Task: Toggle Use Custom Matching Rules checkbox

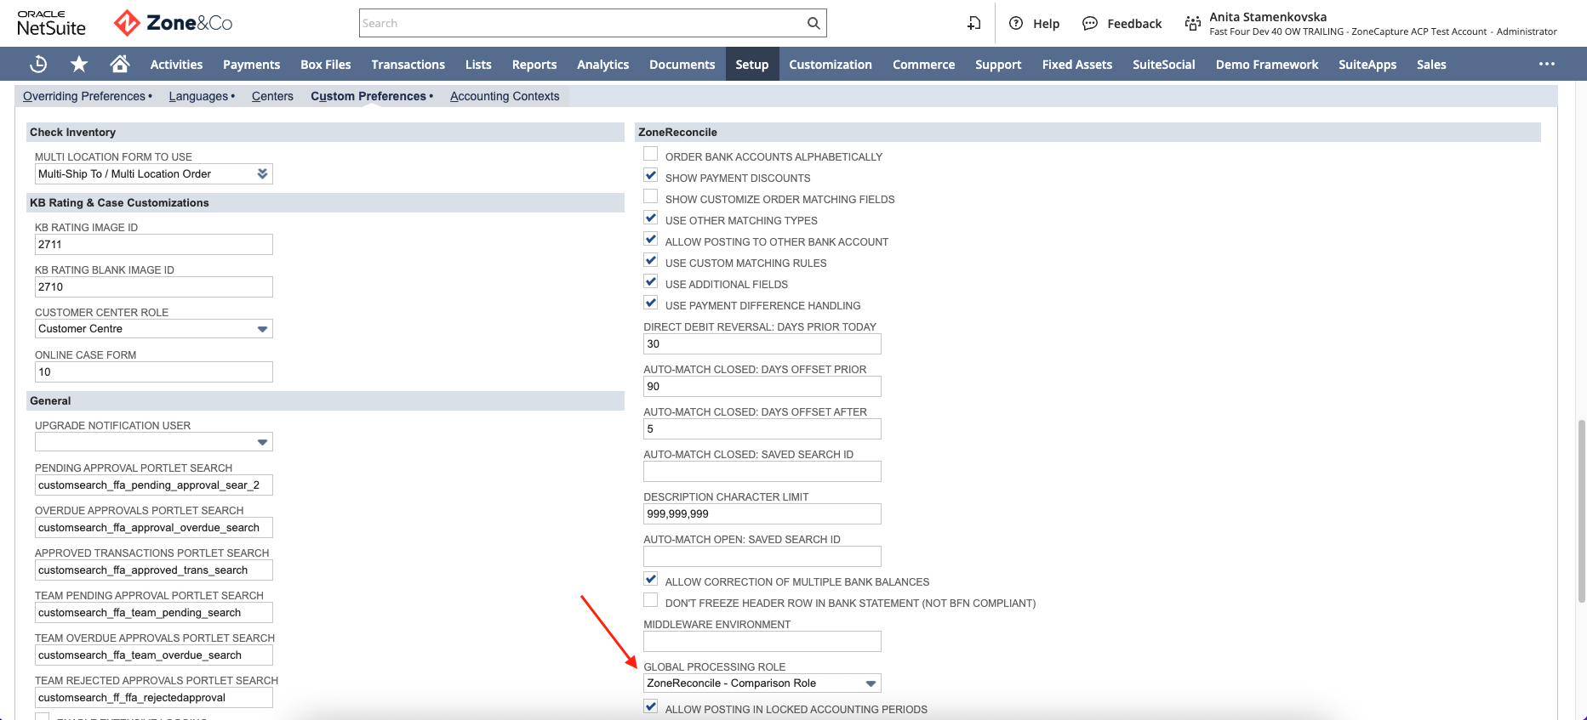Action: tap(651, 260)
